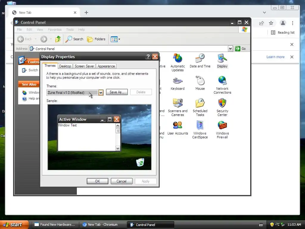Click the Go button beside address bar
The image size is (305, 229).
coord(240,49)
